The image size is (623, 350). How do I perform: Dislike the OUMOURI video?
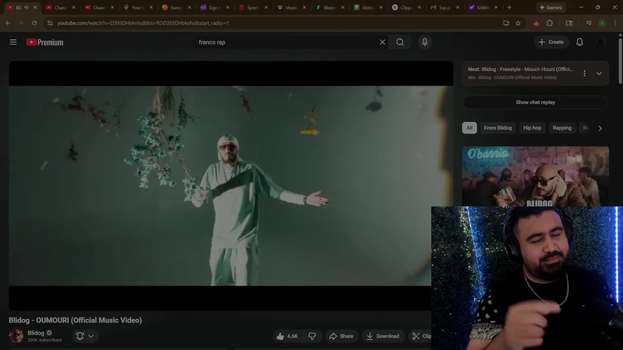312,336
